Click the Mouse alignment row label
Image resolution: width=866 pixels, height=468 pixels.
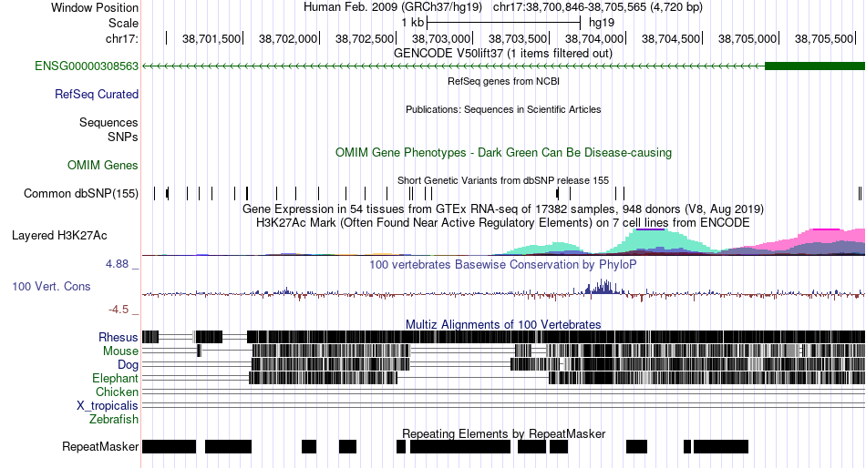tap(120, 351)
